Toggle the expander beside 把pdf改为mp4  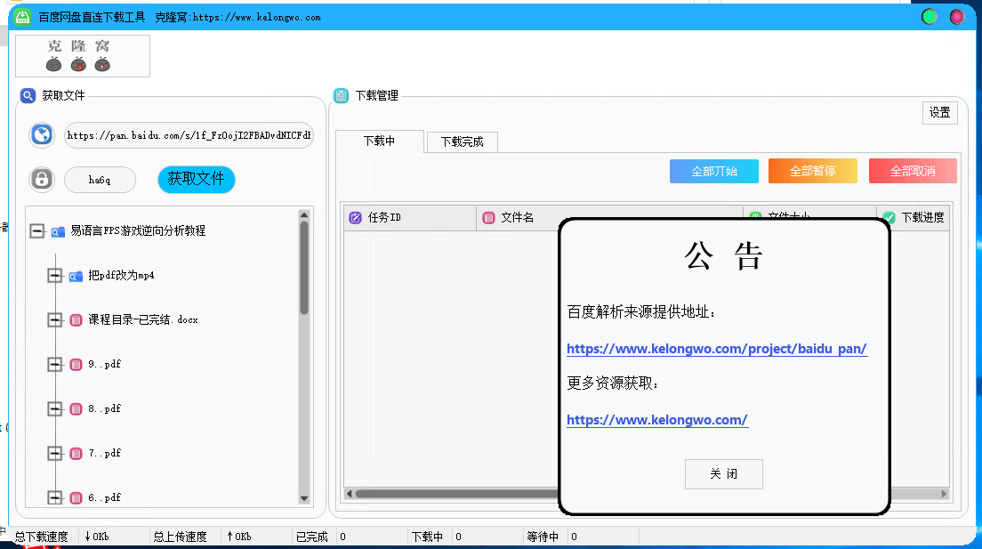55,276
